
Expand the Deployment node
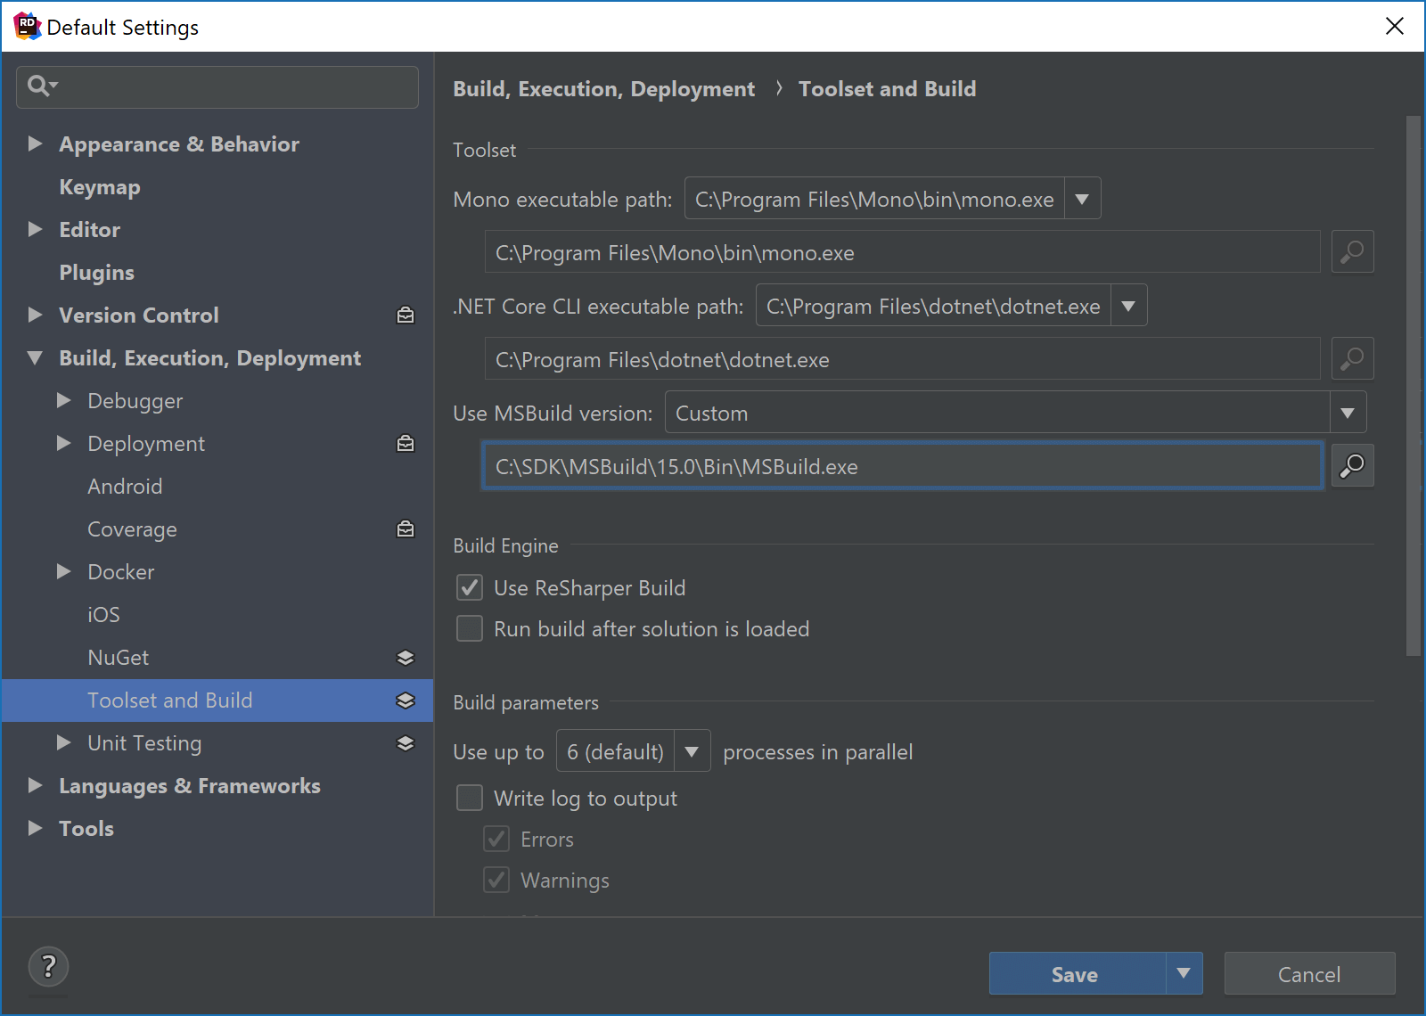click(x=63, y=443)
